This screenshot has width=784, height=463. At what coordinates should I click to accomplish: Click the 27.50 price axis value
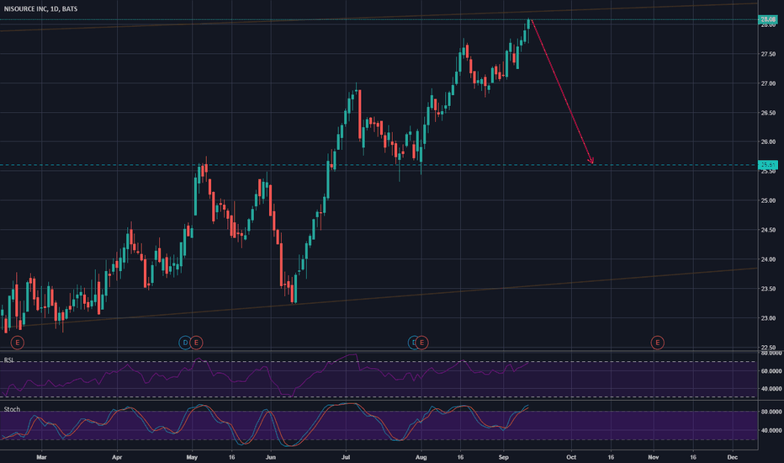(x=769, y=54)
